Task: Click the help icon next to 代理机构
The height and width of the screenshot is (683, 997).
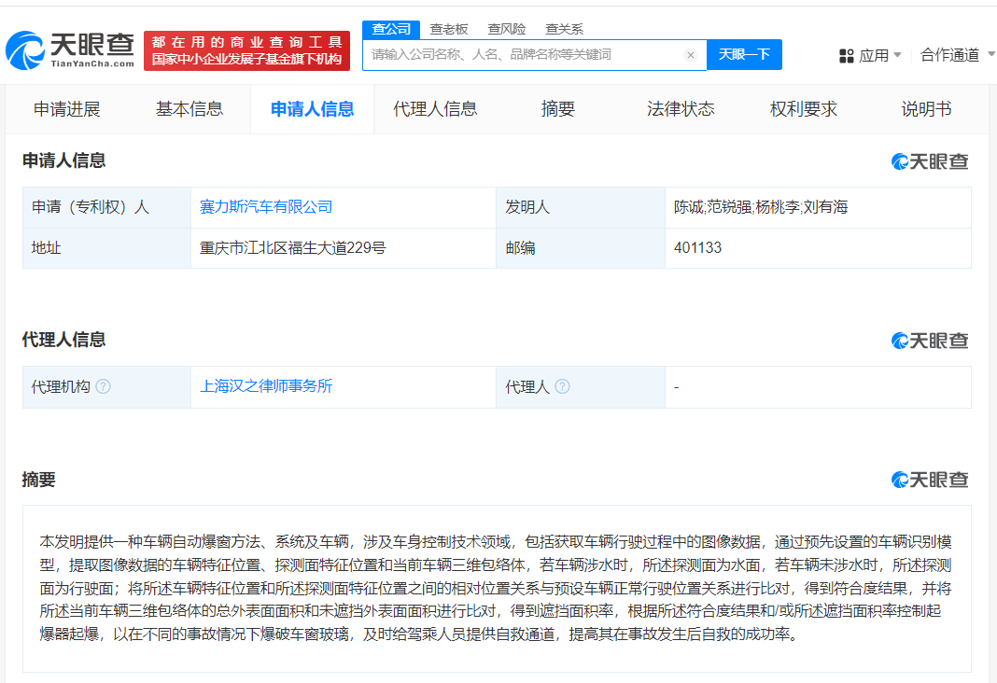Action: [x=104, y=386]
